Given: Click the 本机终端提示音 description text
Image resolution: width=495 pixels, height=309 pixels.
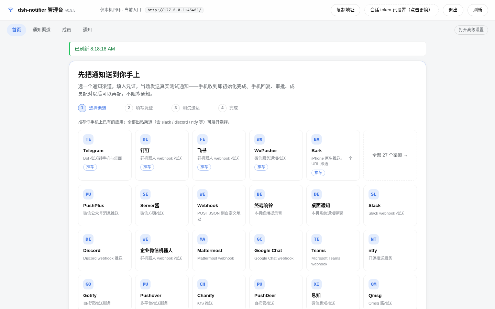Looking at the screenshot, I should click(x=268, y=213).
